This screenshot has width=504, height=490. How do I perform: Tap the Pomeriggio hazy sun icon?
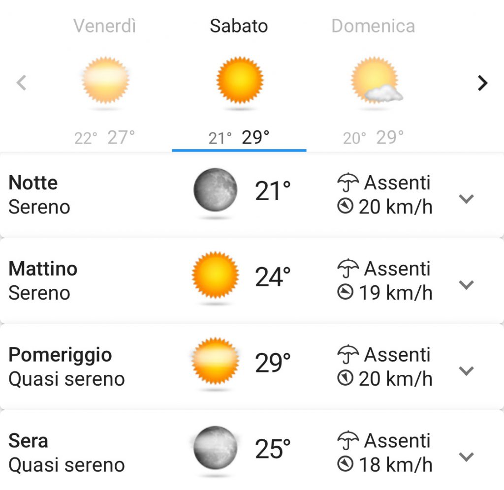(x=215, y=361)
